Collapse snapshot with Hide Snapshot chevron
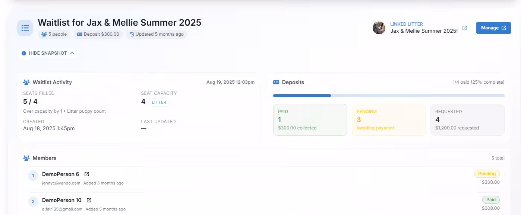This screenshot has width=521, height=215. click(x=72, y=53)
